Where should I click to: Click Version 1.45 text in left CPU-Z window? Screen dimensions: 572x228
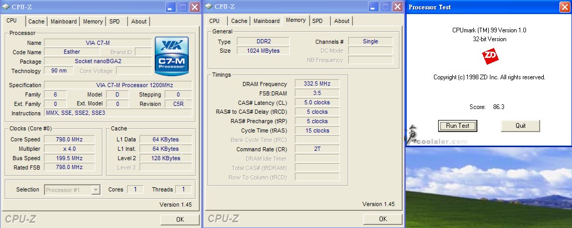click(176, 205)
